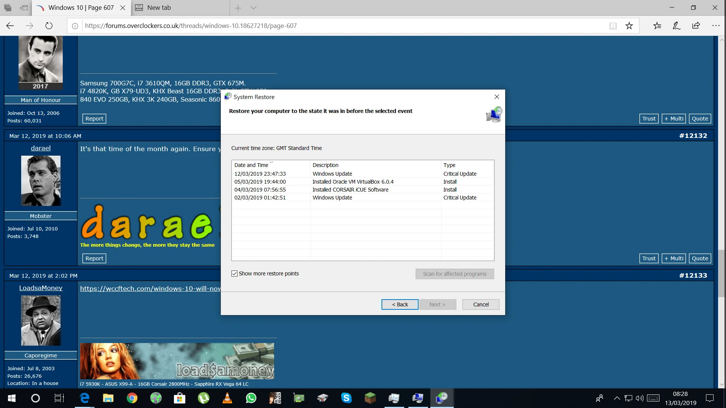726x408 pixels.
Task: Open Microsoft Store from taskbar
Action: 180,398
